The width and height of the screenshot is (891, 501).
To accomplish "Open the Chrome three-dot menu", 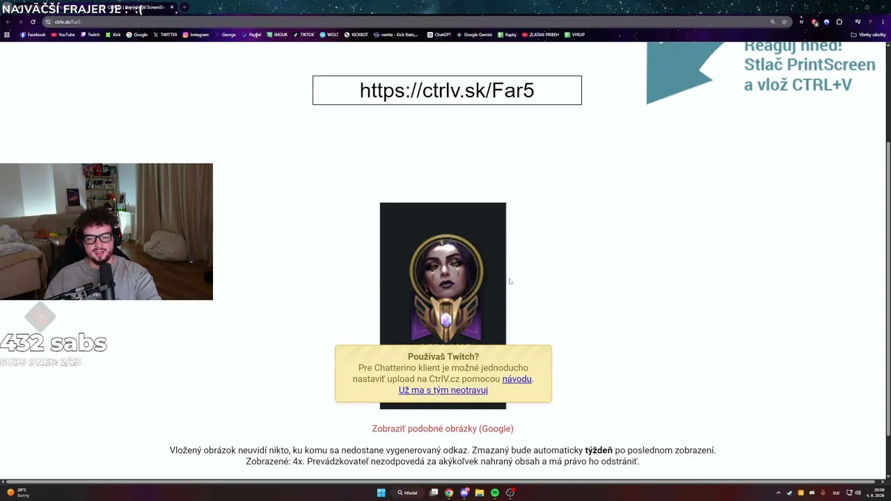I will coord(883,22).
